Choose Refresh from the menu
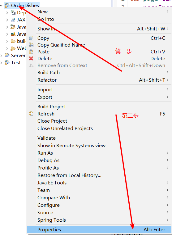 coord(99,114)
